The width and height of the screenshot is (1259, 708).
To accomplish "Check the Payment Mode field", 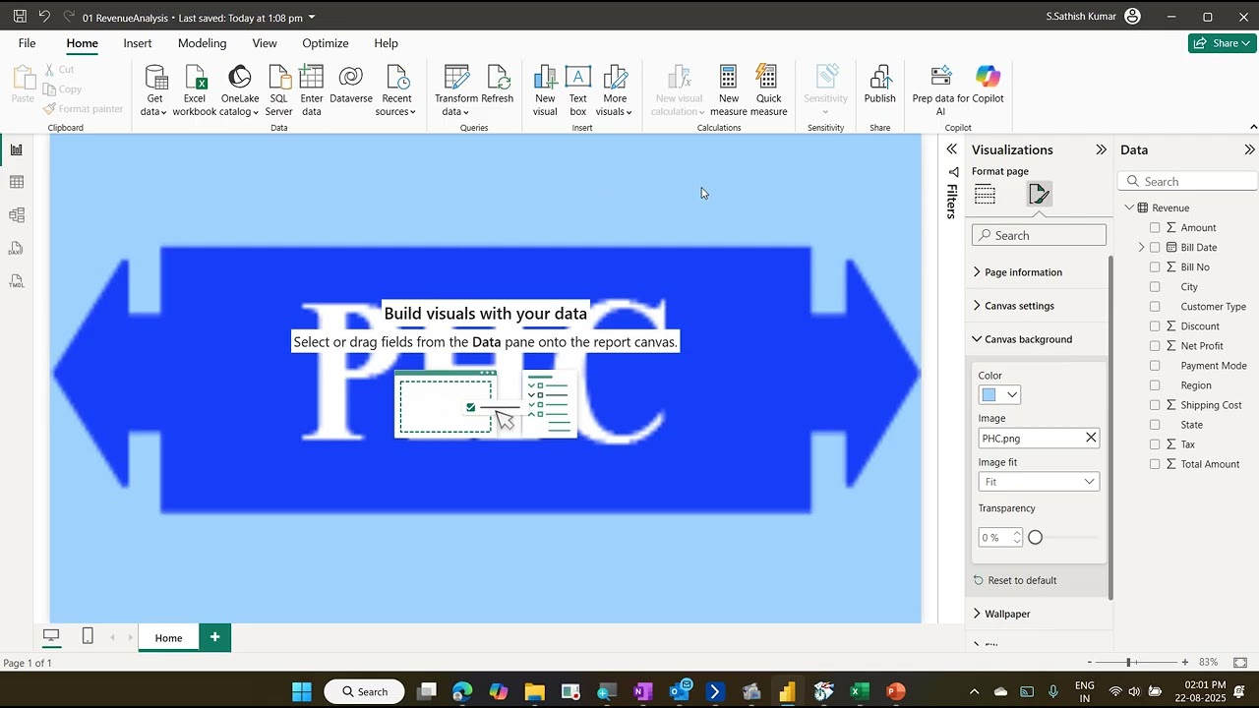I will pyautogui.click(x=1155, y=365).
